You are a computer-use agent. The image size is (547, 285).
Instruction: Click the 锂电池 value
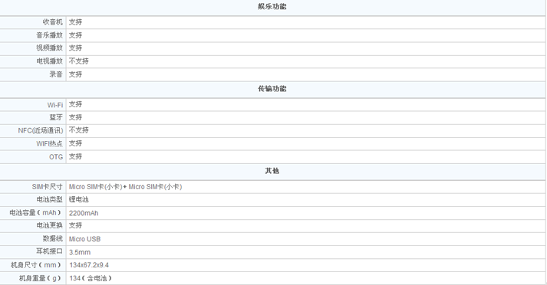[79, 200]
